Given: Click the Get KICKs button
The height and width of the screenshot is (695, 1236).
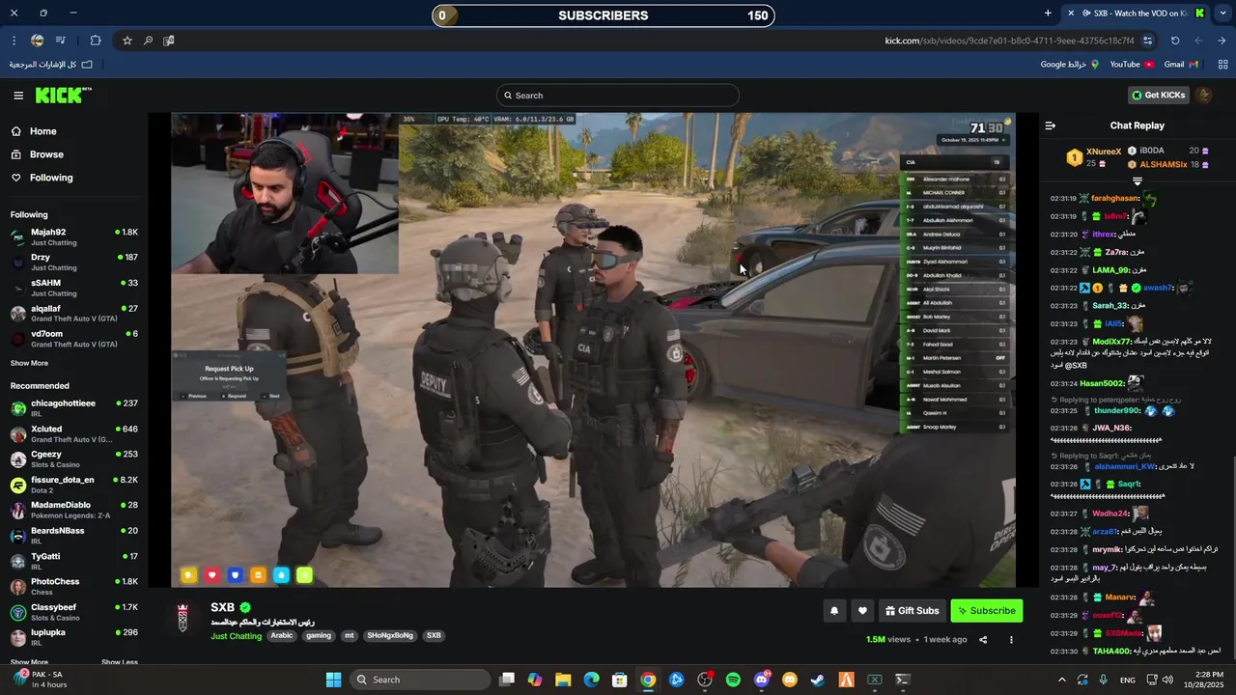Looking at the screenshot, I should coord(1158,95).
